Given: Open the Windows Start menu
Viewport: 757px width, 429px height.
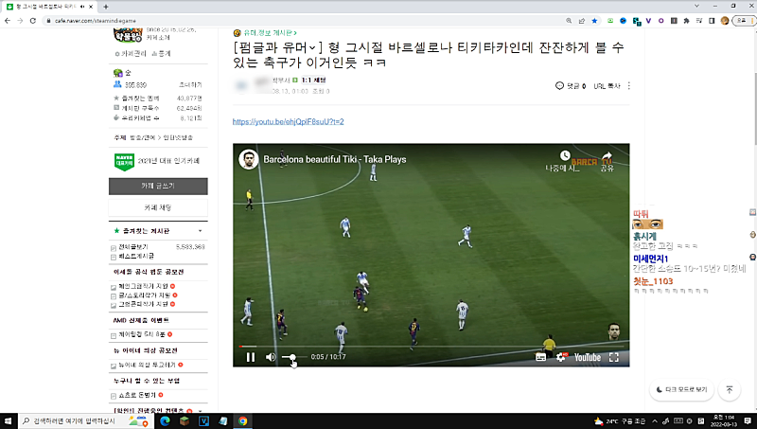Looking at the screenshot, I should coord(9,421).
